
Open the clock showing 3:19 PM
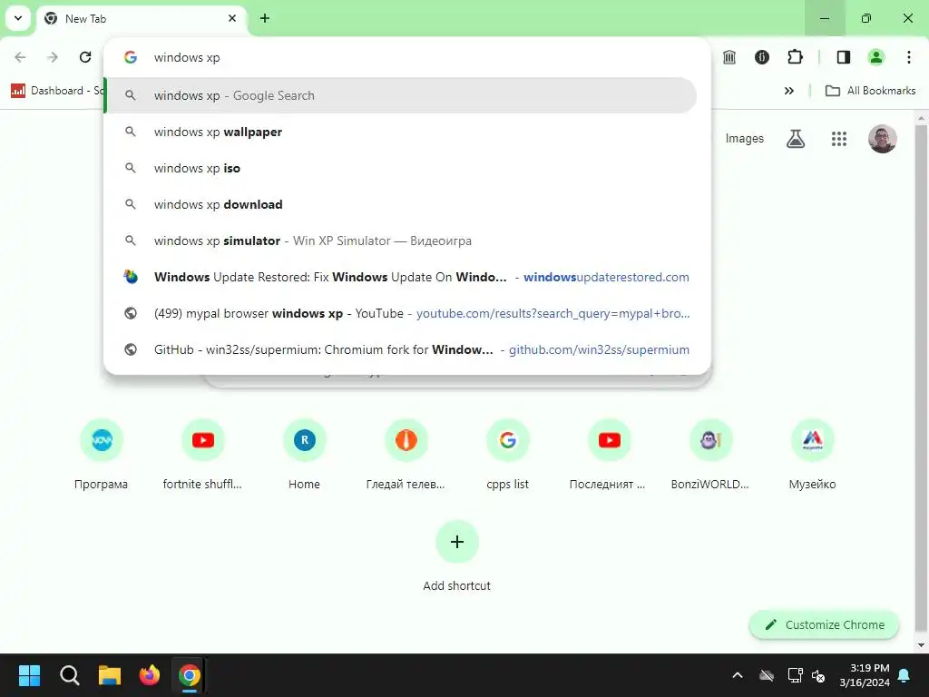click(x=865, y=675)
